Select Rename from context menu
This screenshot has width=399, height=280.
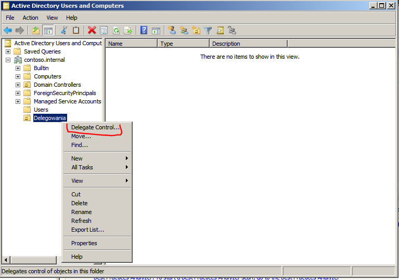pos(97,212)
